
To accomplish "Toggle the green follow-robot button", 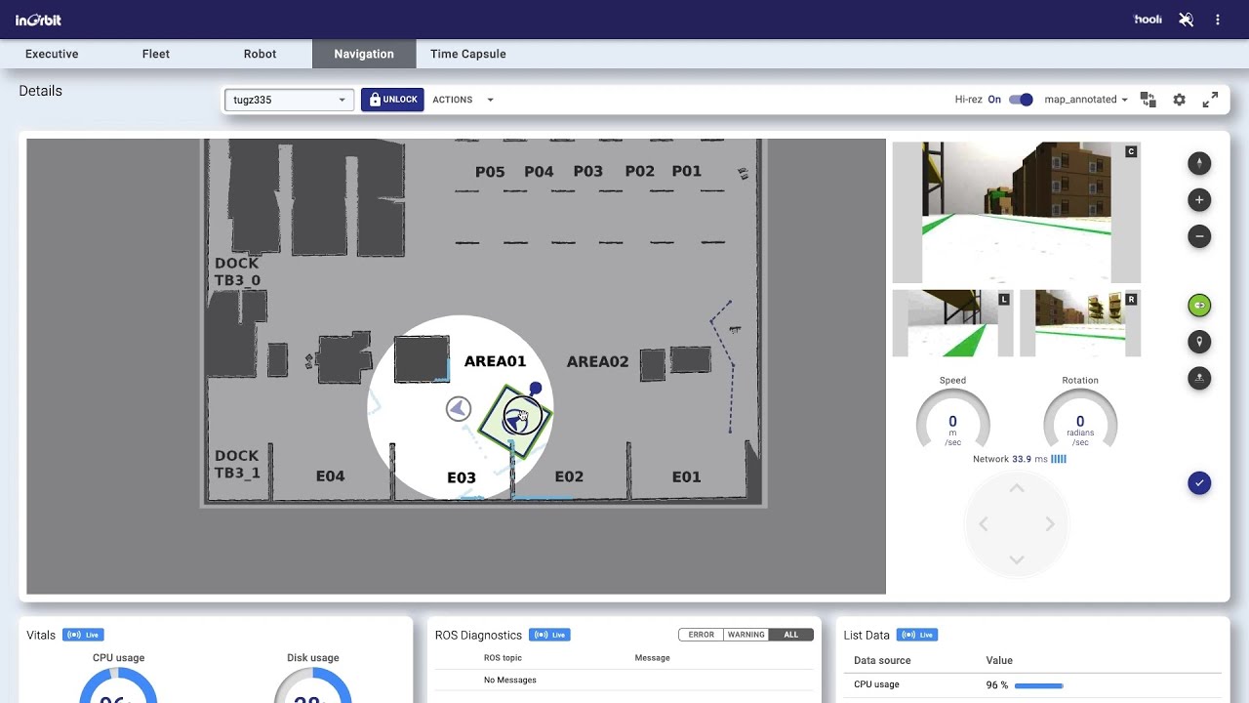I will [x=1199, y=306].
